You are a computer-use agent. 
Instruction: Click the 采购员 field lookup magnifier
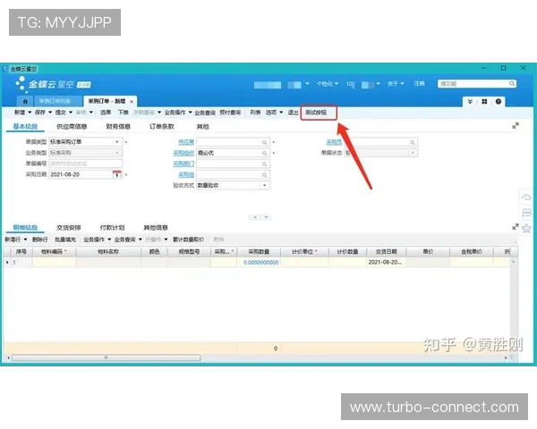(413, 142)
